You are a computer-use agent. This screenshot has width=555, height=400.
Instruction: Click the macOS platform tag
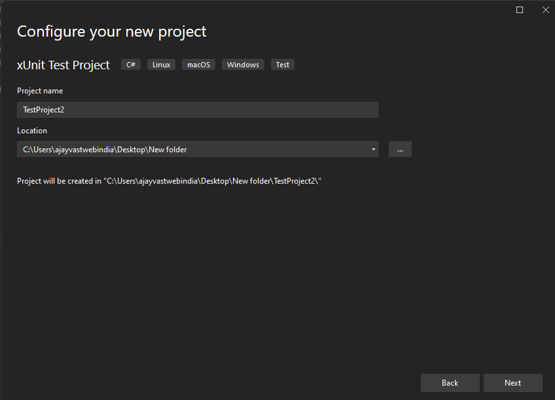coord(198,65)
